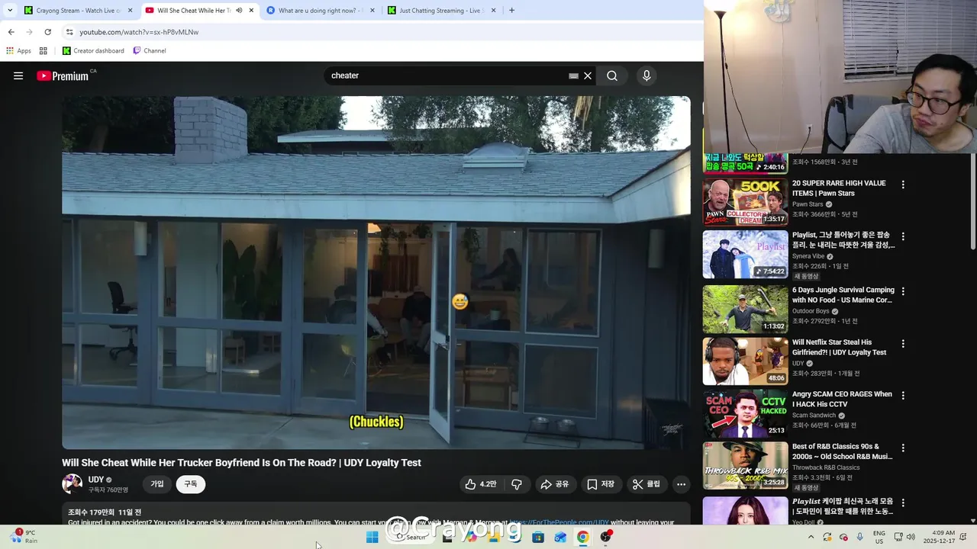Open the Creator dashboard bookmark
This screenshot has height=549, width=977.
click(93, 51)
